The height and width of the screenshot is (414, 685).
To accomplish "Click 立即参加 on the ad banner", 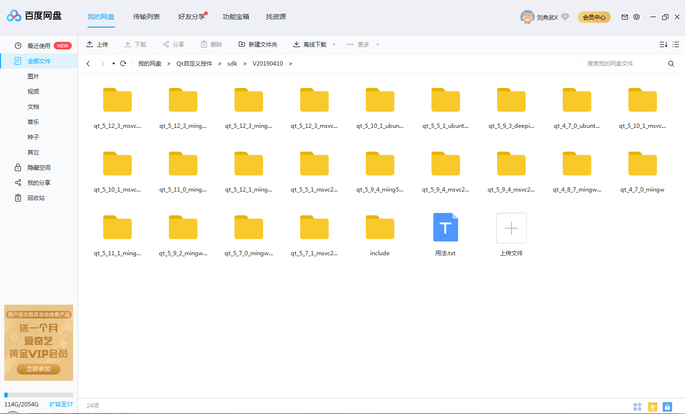I will [39, 369].
